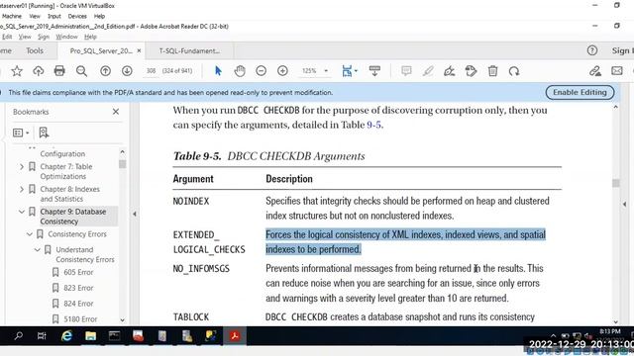Go to previous page arrow
The height and width of the screenshot is (356, 634).
click(106, 71)
